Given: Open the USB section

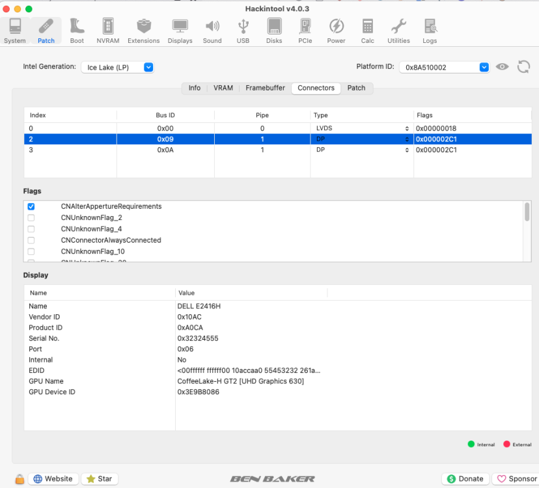Looking at the screenshot, I should coord(243,31).
